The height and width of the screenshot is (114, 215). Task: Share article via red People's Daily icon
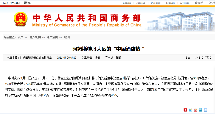click(x=185, y=110)
